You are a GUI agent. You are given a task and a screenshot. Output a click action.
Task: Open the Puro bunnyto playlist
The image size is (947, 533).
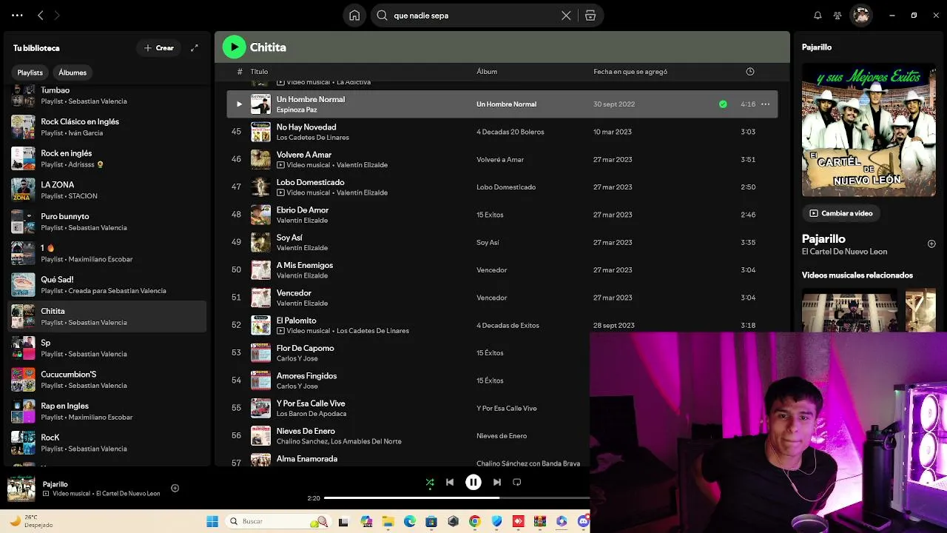point(107,222)
